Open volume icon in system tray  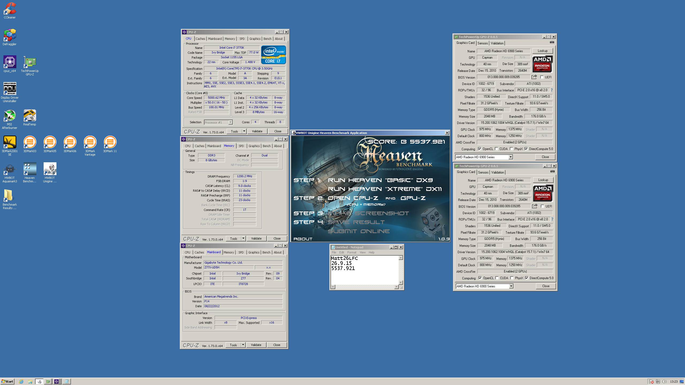pos(664,382)
